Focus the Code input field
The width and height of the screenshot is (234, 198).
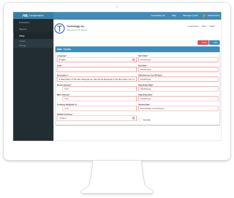point(97,69)
